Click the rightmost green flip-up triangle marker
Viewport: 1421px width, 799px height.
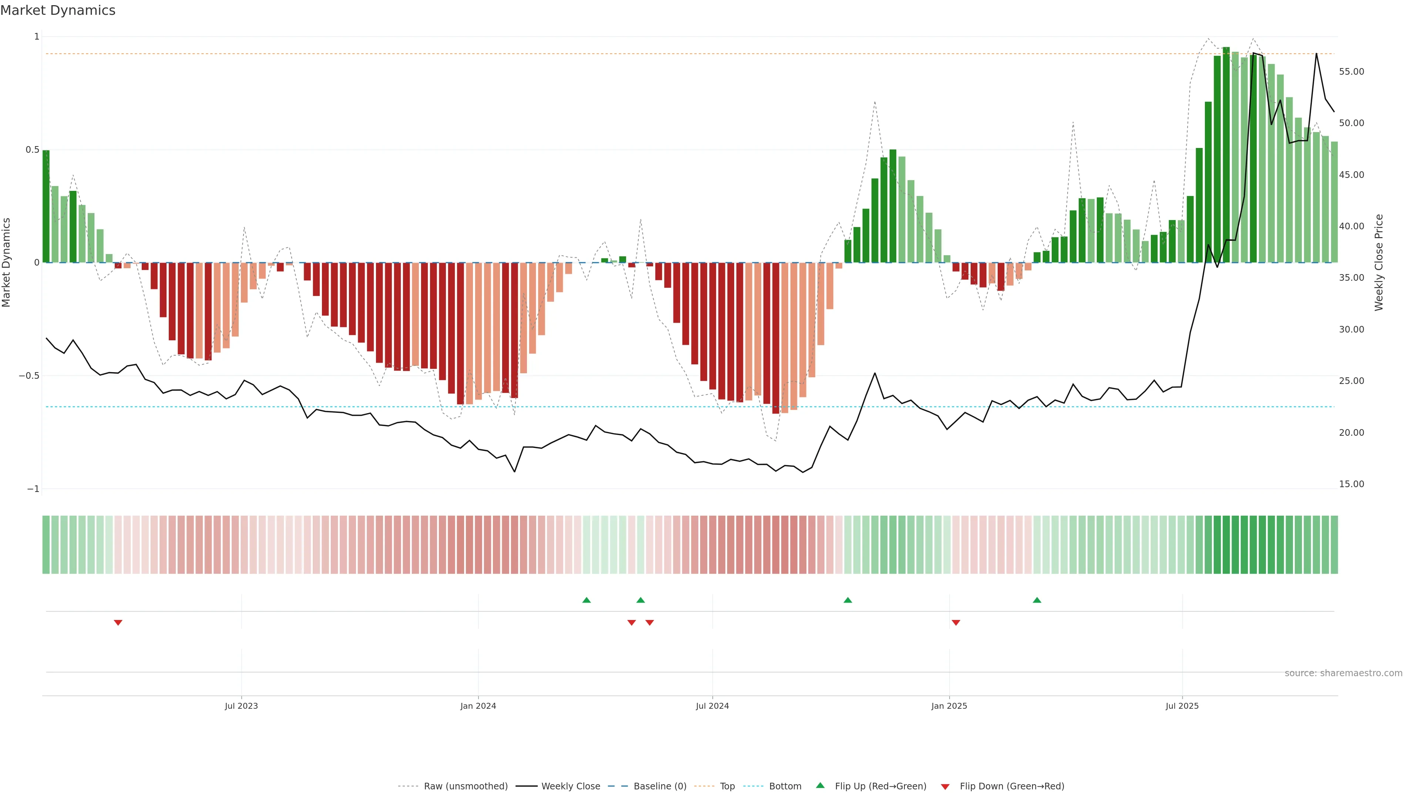[1037, 600]
